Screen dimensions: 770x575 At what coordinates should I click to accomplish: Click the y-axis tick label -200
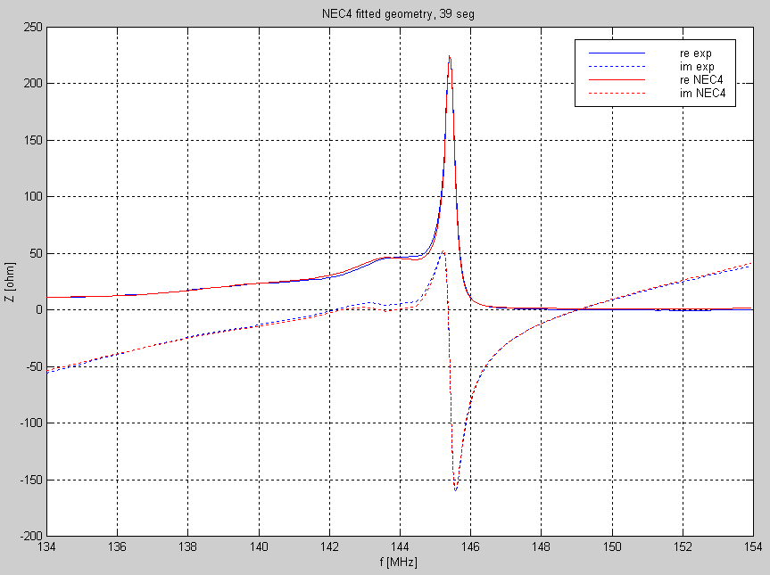click(31, 537)
